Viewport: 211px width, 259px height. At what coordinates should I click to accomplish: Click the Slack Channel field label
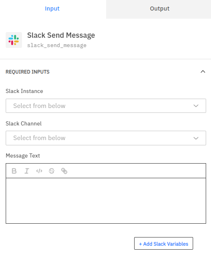[x=24, y=123]
